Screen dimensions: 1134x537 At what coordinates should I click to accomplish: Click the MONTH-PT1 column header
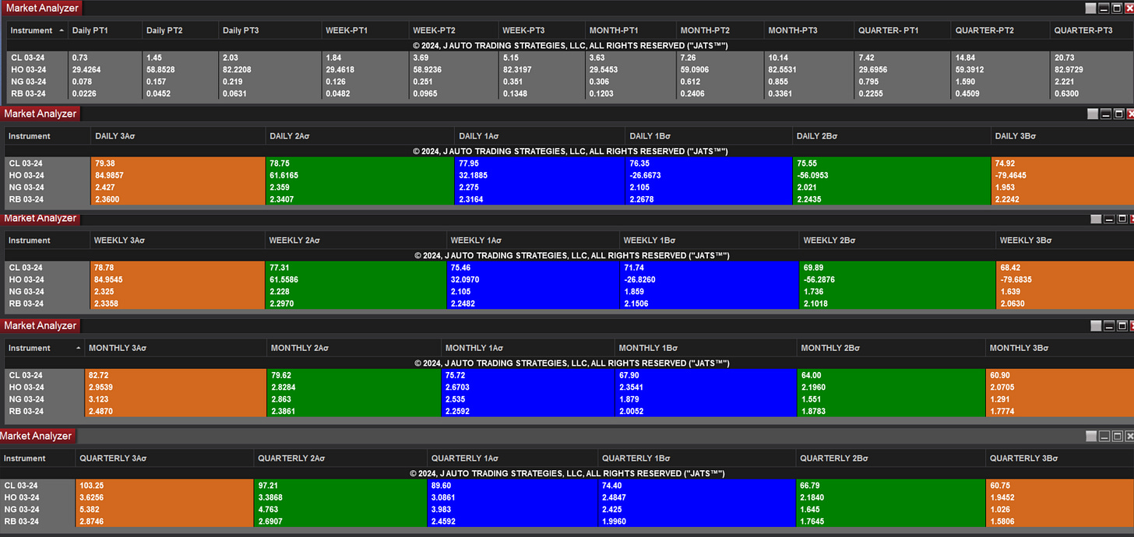(x=631, y=30)
